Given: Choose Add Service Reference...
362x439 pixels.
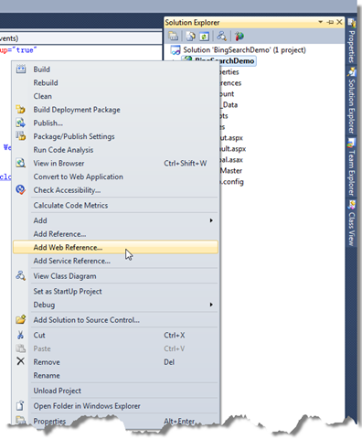Looking at the screenshot, I should pos(115,261).
